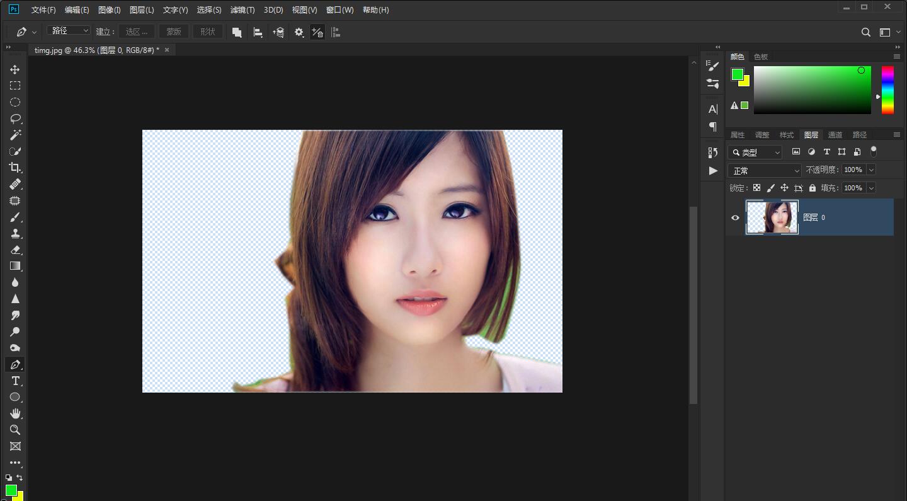
Task: Click the 选区 button in options bar
Action: (137, 32)
